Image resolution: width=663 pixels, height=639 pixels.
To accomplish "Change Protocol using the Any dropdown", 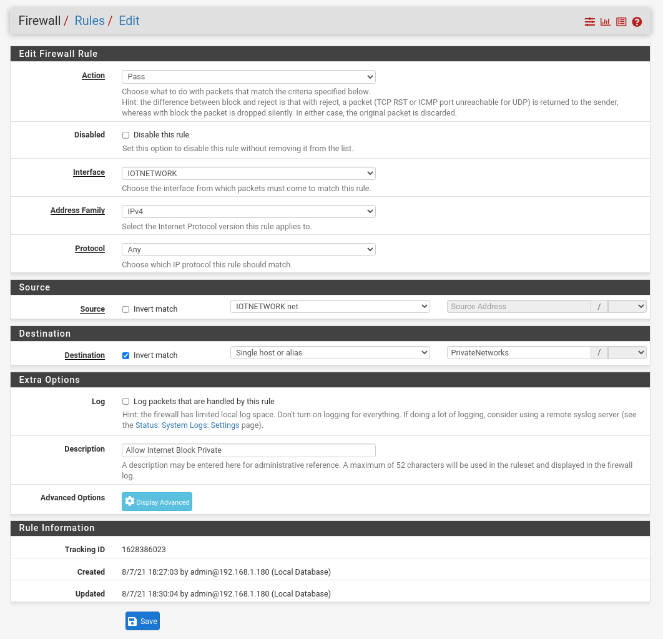I will [248, 249].
